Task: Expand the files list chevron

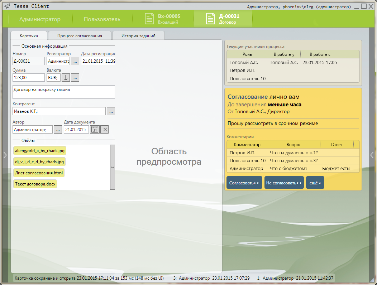Action: click(113, 167)
